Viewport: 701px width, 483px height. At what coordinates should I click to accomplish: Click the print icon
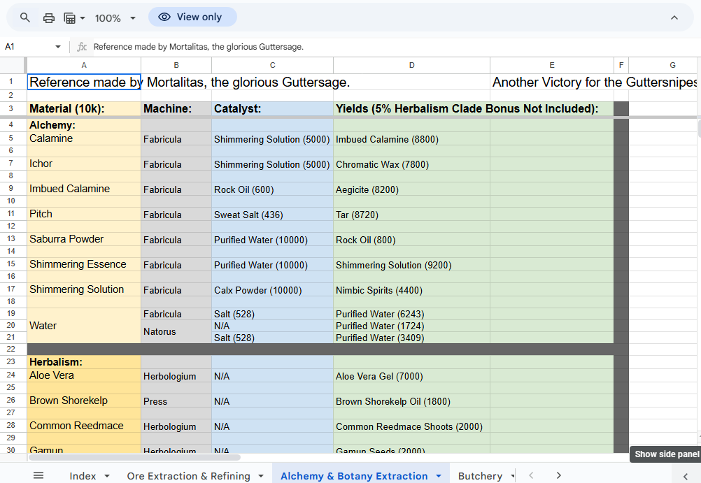click(x=48, y=17)
